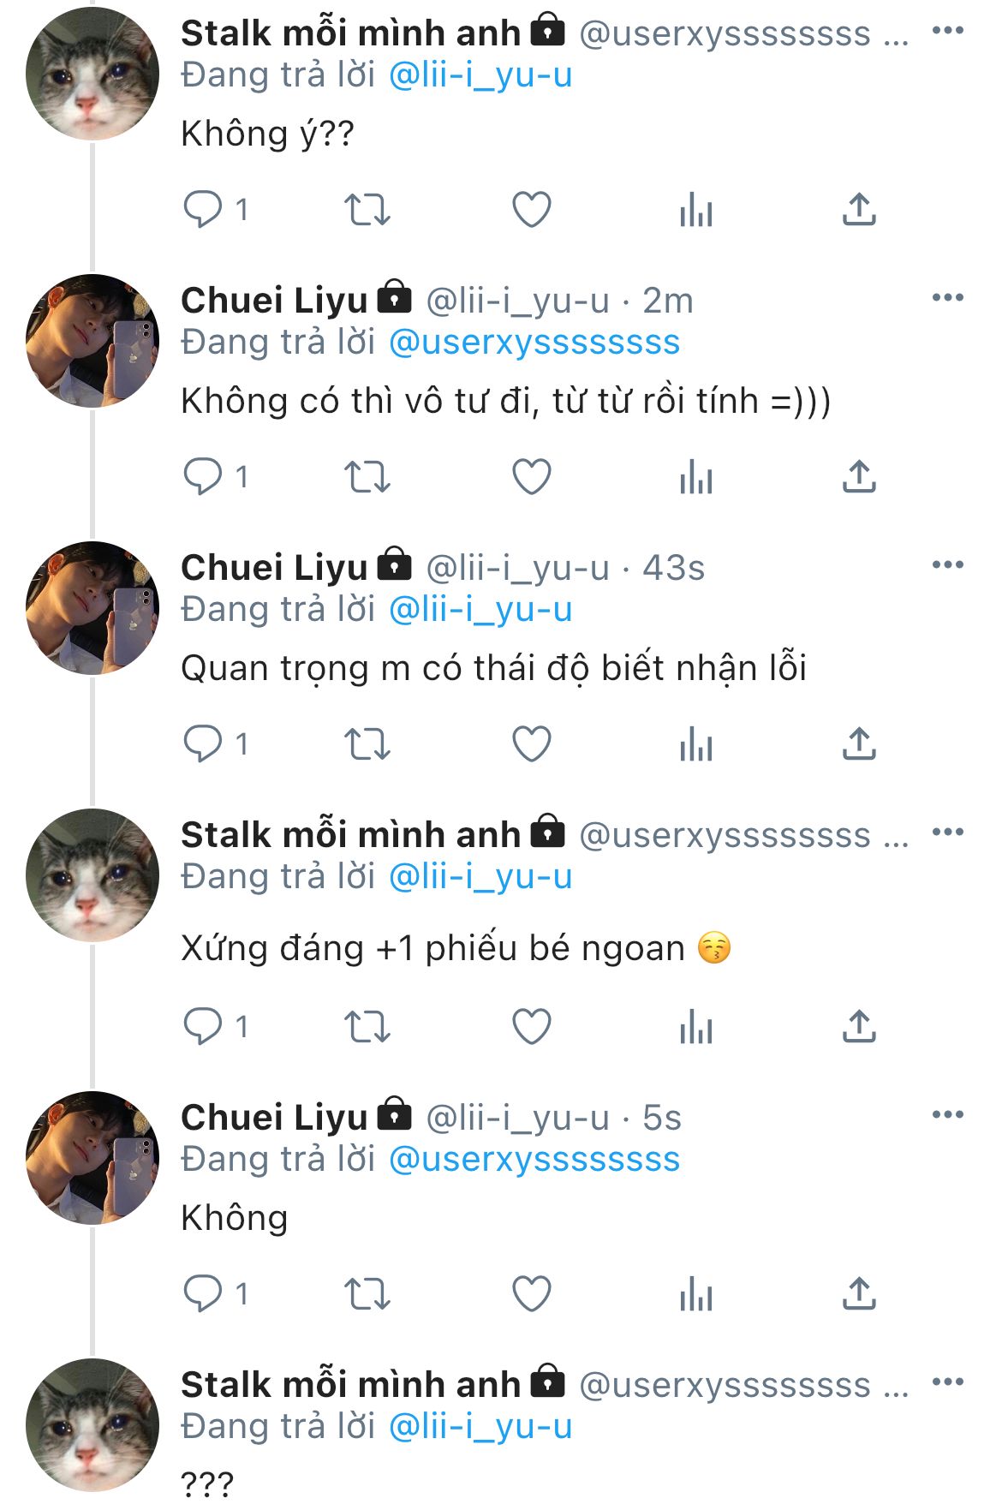The width and height of the screenshot is (1002, 1510).
Task: Retweet the "Không ý??" tweet
Action: coord(367,210)
